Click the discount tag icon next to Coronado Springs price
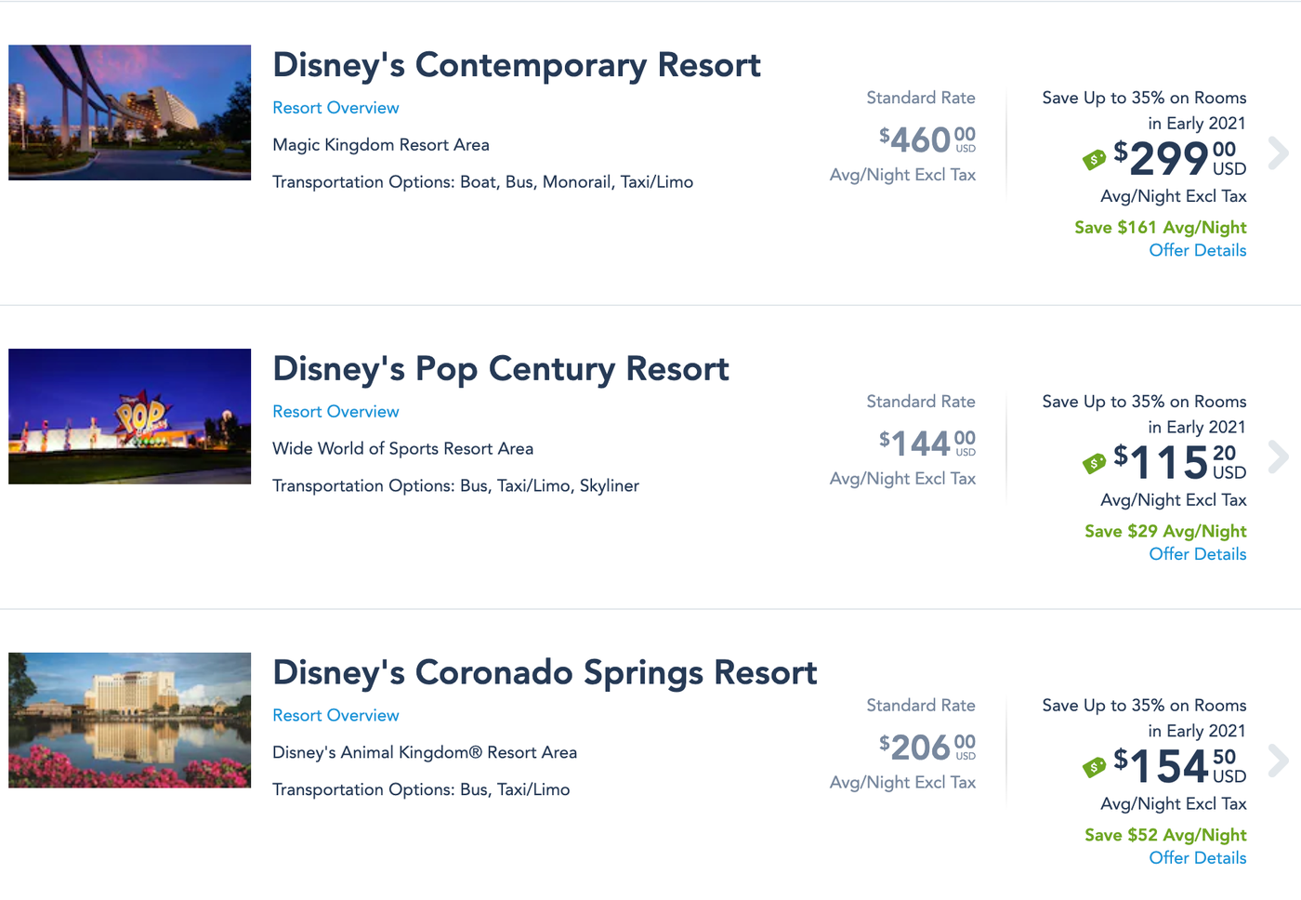Viewport: 1301px width, 900px height. point(1094,767)
